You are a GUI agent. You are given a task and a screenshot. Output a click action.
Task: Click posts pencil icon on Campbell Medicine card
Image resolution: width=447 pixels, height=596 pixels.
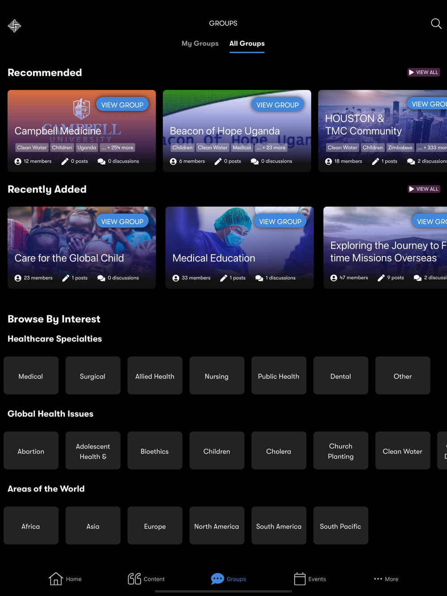point(65,161)
